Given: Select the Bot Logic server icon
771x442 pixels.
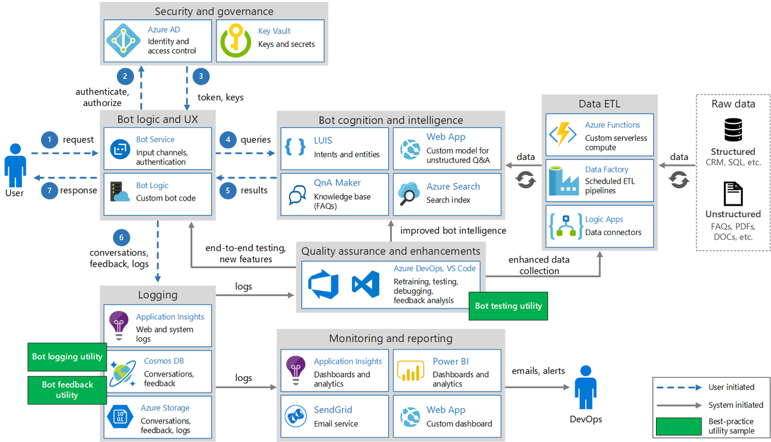Looking at the screenshot, I should 121,192.
